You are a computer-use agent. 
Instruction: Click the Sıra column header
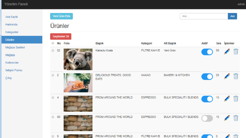point(218,43)
